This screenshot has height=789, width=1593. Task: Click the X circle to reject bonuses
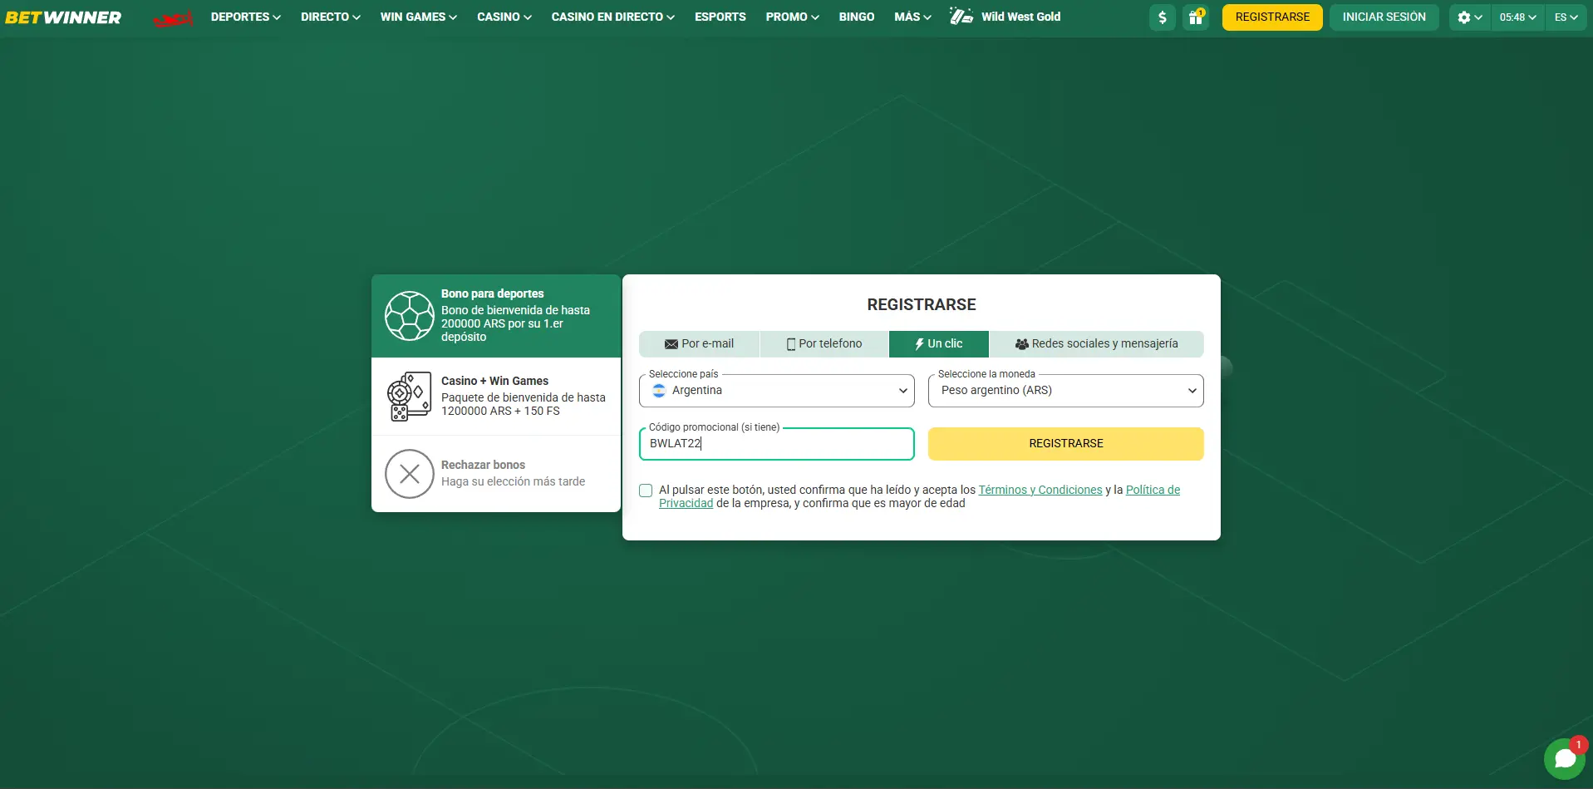click(x=410, y=474)
